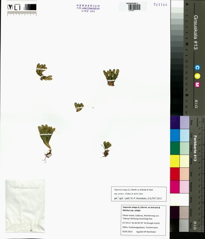
Task: Click the white paper envelope
Action: (25, 206)
